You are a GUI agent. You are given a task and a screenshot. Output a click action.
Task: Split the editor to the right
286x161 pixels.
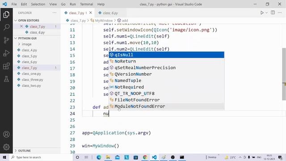[x=273, y=13]
